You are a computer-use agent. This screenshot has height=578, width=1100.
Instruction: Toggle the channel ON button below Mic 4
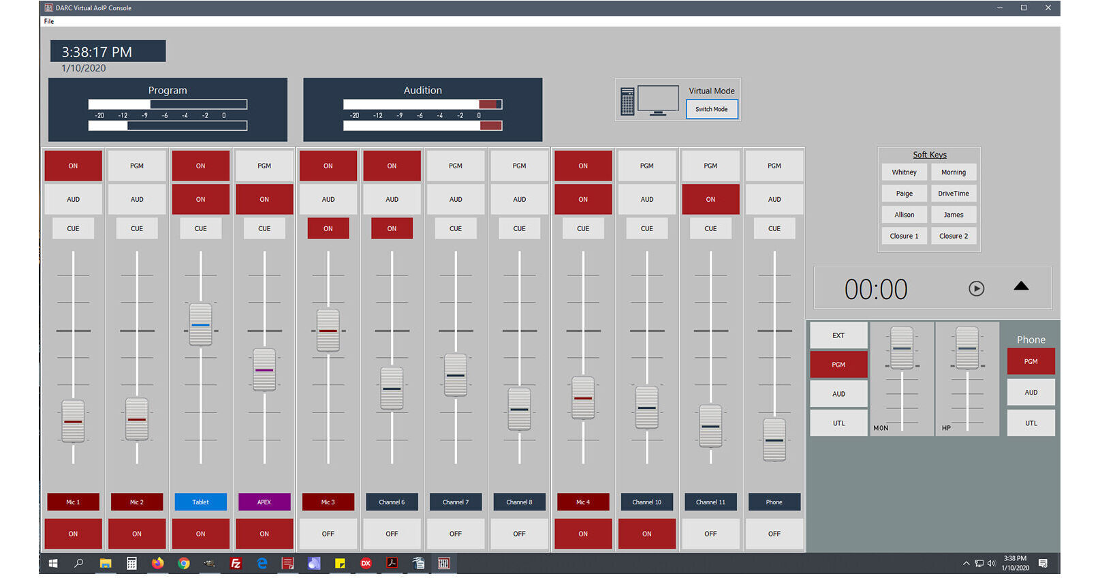point(583,534)
